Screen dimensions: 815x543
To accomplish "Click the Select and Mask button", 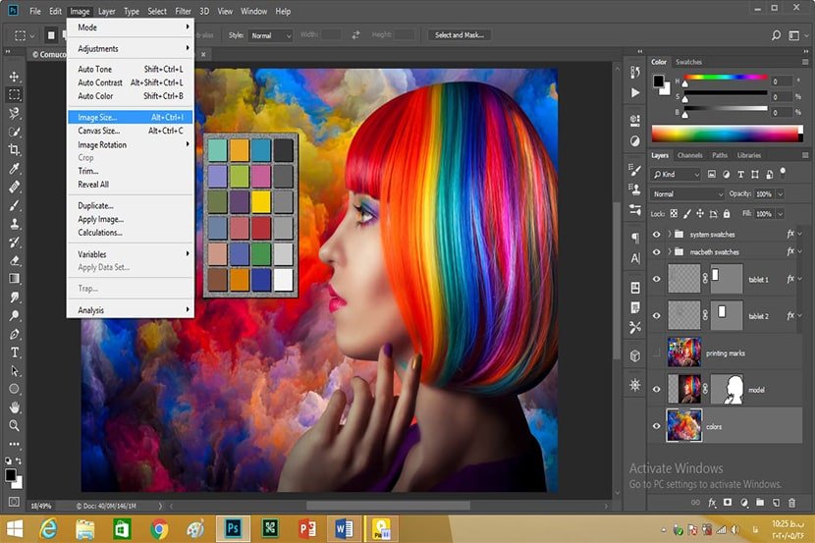I will 460,35.
